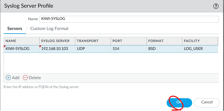Image resolution: width=224 pixels, height=111 pixels.
Task: Select the 514 port cell
Action: tap(128, 49)
